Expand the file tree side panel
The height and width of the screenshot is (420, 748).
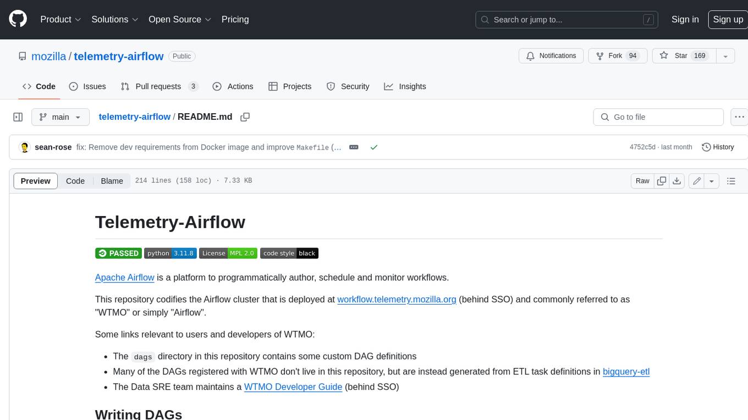click(x=18, y=117)
